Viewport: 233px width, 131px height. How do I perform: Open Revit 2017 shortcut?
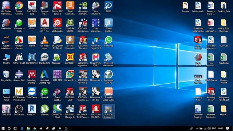point(32,110)
